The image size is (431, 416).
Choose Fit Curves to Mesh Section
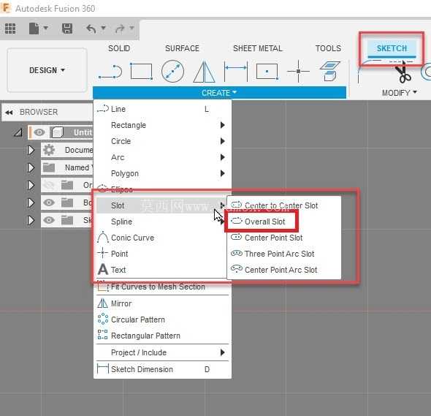click(162, 287)
